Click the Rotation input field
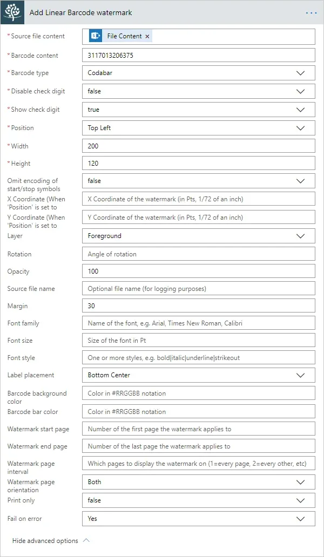The height and width of the screenshot is (557, 324). click(x=199, y=254)
